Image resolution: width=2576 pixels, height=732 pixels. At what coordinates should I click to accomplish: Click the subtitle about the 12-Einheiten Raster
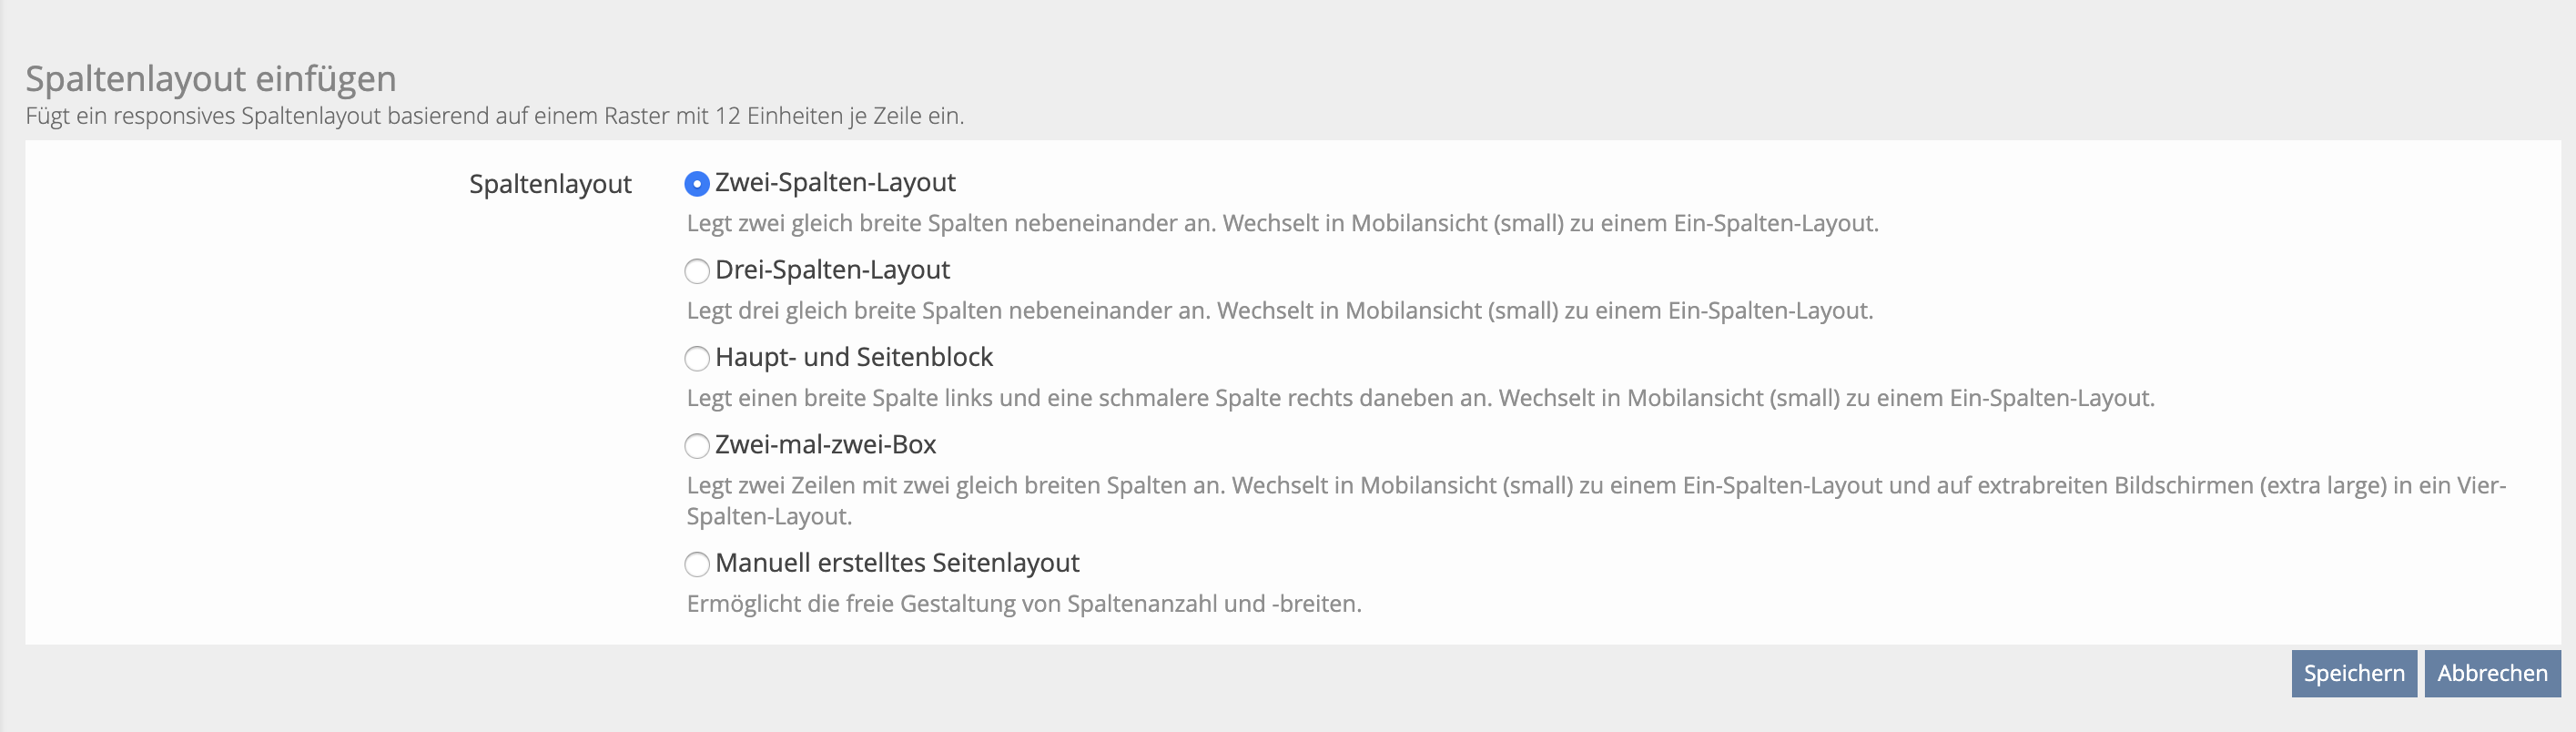[x=494, y=116]
